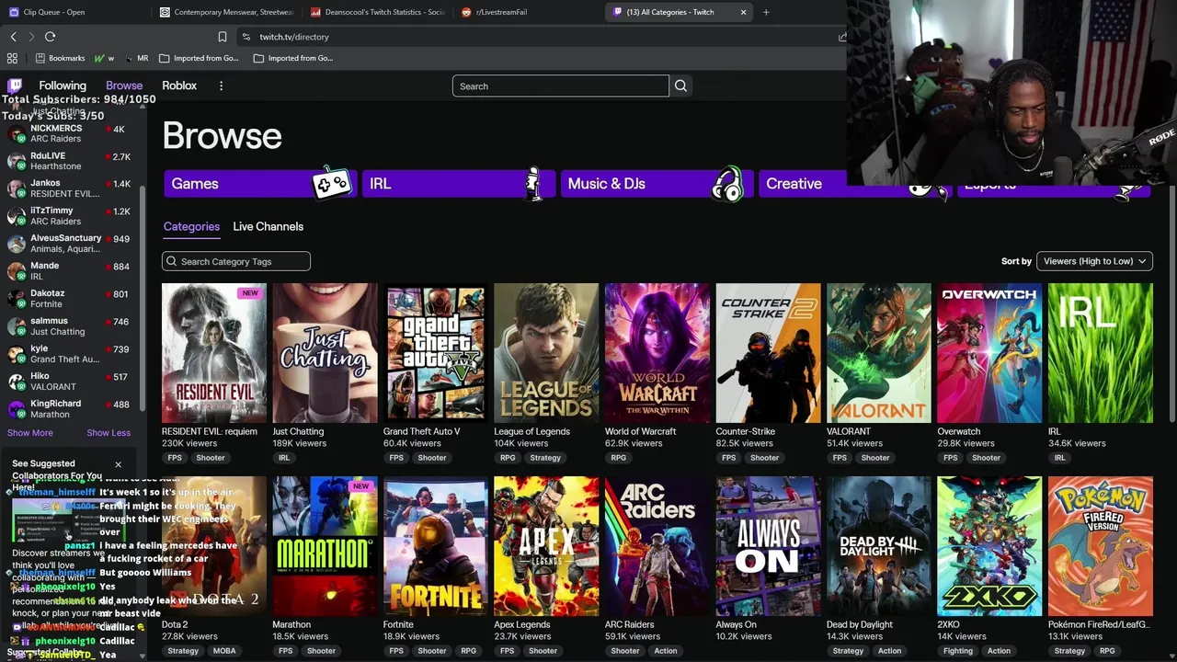The height and width of the screenshot is (662, 1177).
Task: Open the Apex Legends cover art
Action: pyautogui.click(x=546, y=546)
